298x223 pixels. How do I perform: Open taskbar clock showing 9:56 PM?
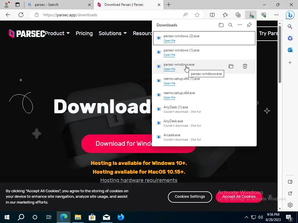tap(273, 217)
